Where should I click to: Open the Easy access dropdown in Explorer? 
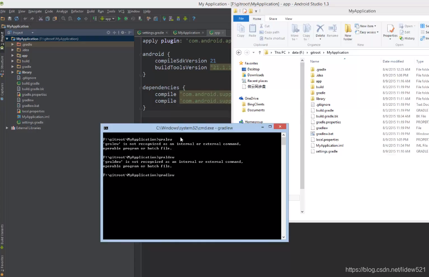[x=367, y=32]
